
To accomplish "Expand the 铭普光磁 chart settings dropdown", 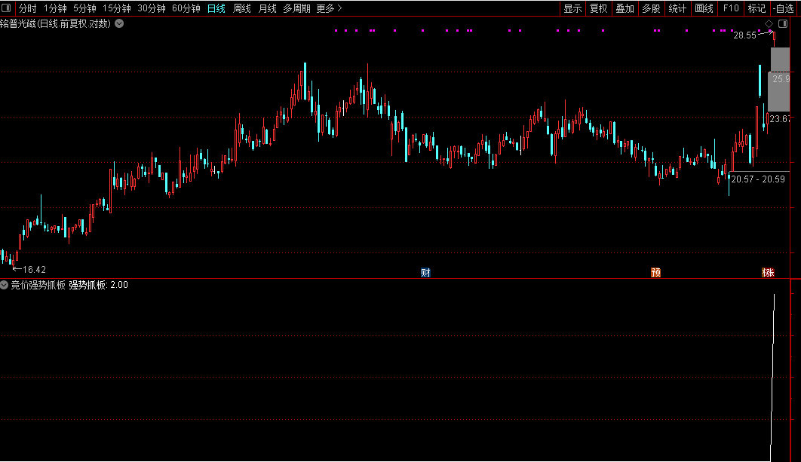I will pos(119,23).
